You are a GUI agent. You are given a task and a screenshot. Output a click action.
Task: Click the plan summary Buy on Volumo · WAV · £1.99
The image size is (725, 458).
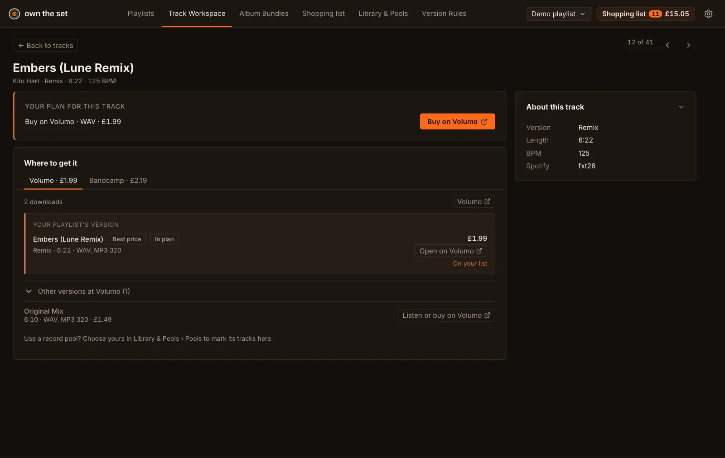click(x=73, y=122)
